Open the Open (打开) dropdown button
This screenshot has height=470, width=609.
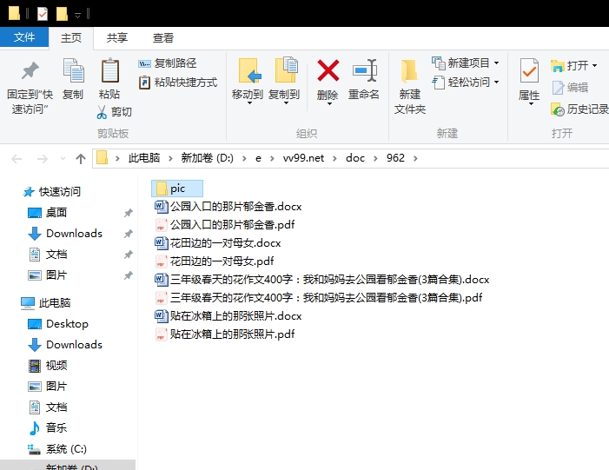click(573, 66)
